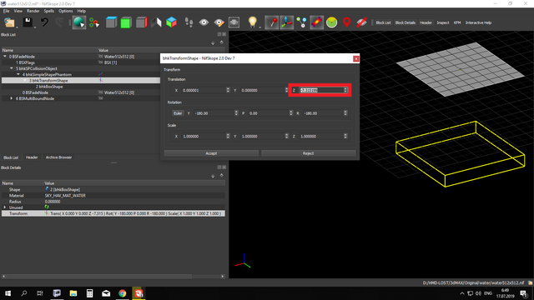Viewport: 534px width, 300px height.
Task: Open the File menu
Action: [x=7, y=11]
